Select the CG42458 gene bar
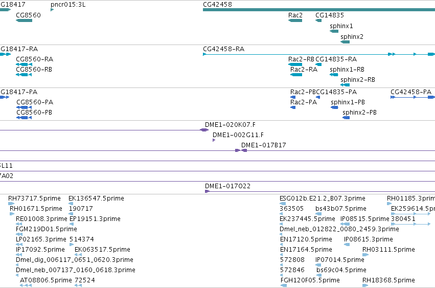This screenshot has height=288, width=435. point(319,10)
